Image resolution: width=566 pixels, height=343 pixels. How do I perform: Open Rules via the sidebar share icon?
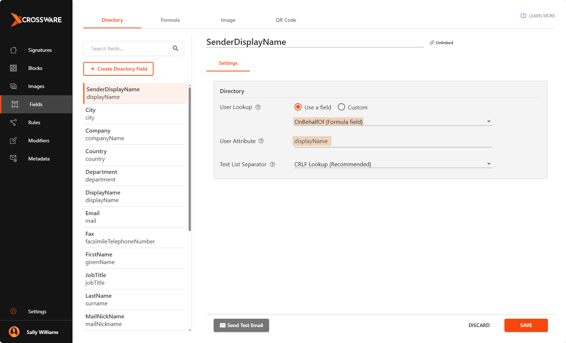13,122
